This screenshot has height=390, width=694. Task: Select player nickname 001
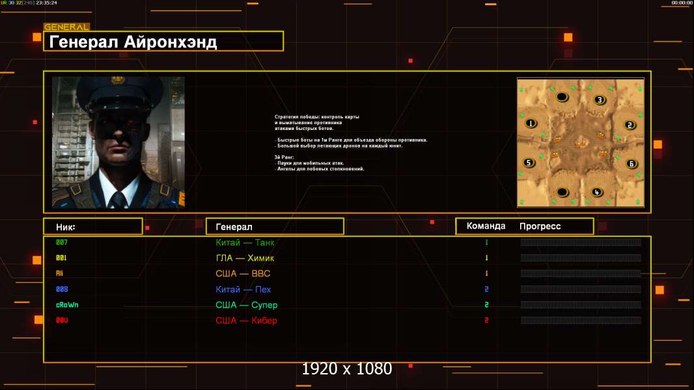[61, 257]
